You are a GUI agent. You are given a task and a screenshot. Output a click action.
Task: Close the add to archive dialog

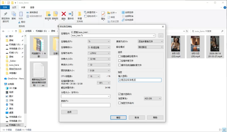point(163,27)
